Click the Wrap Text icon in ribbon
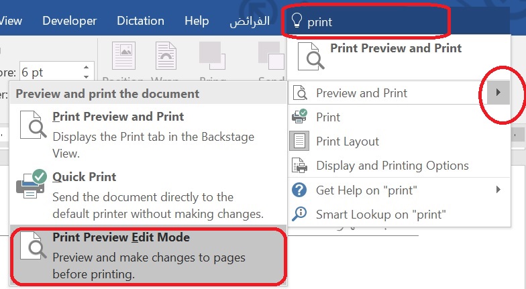Viewport: 526px width, 289px height. pos(166,56)
